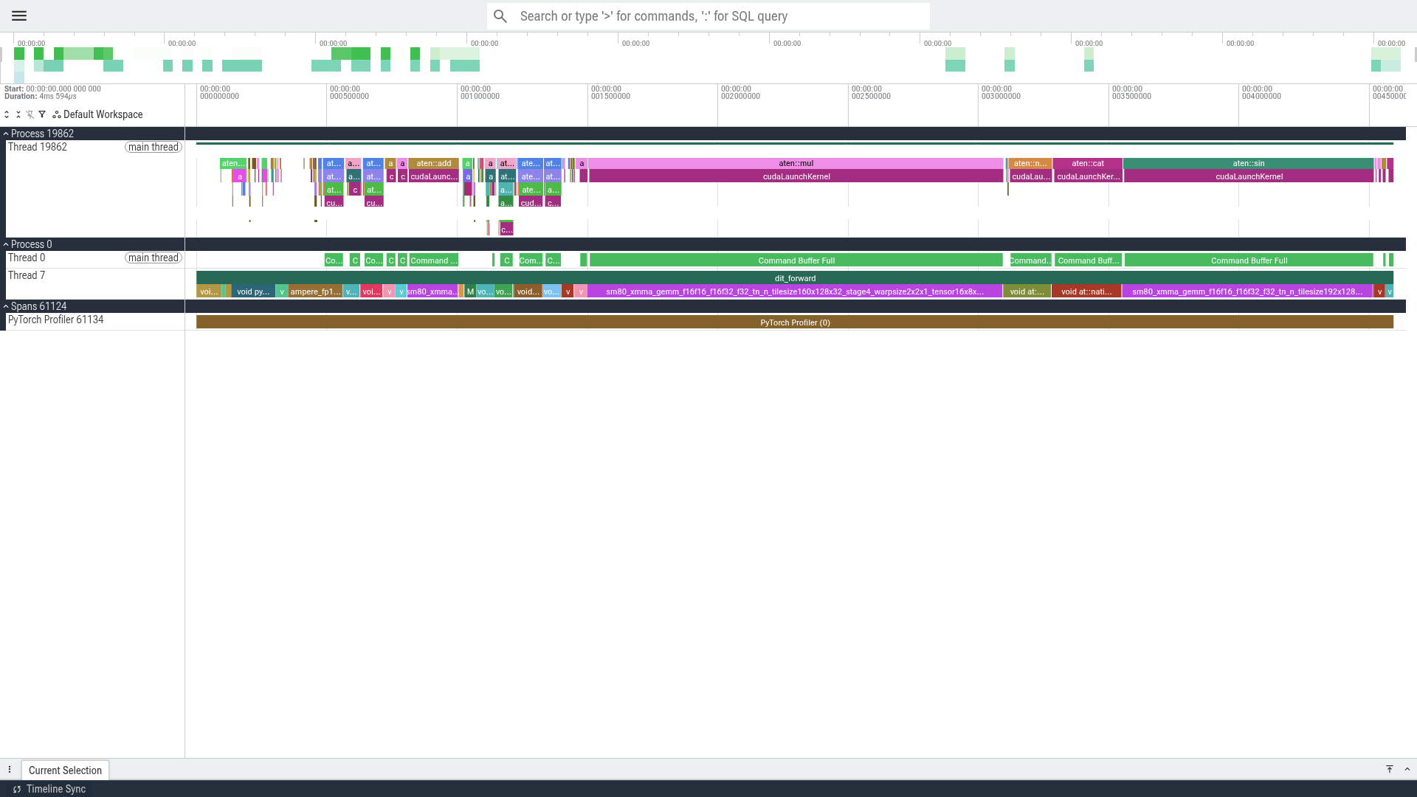Screen dimensions: 1417x797
Task: Open the Default Workspace selector
Action: [97, 114]
